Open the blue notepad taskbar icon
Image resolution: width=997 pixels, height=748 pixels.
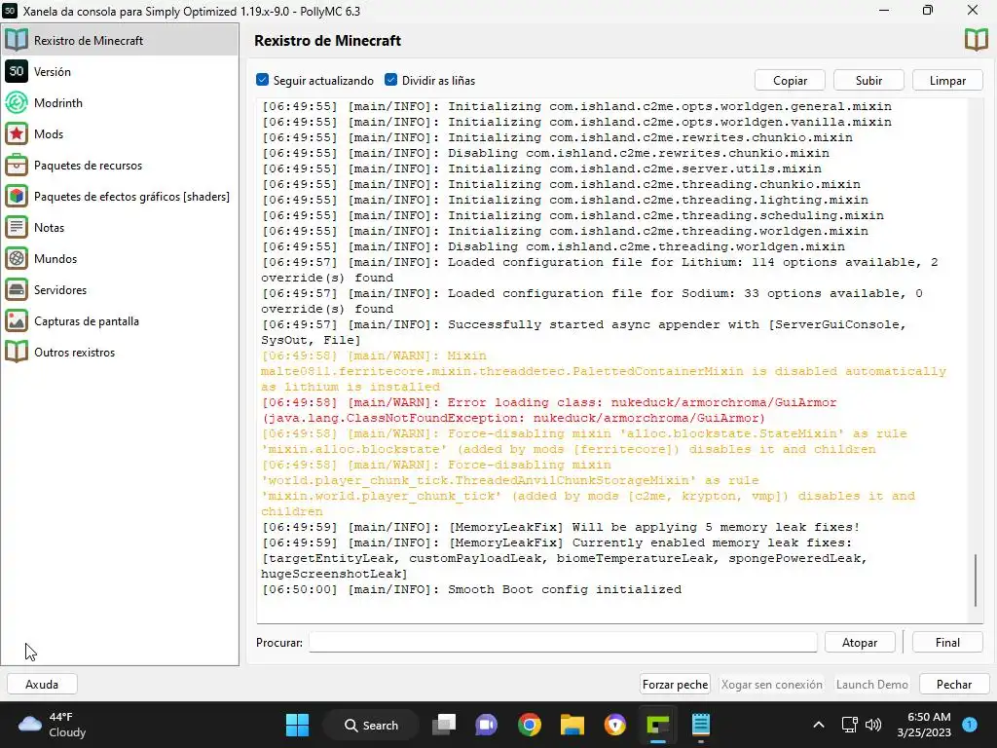click(700, 725)
